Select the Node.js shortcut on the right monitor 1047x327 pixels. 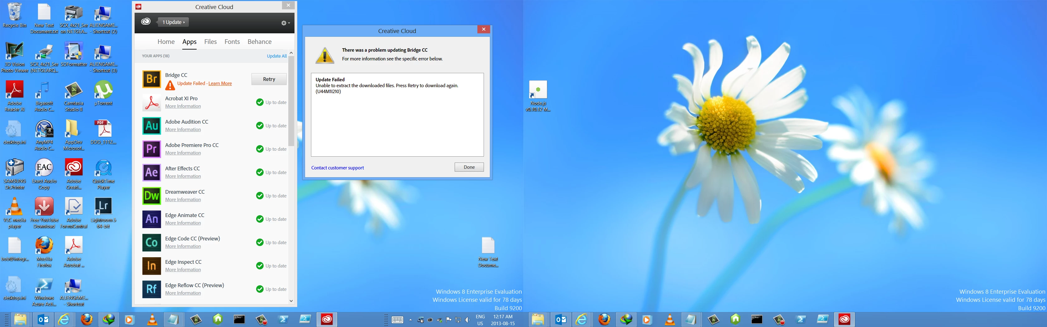[x=538, y=96]
